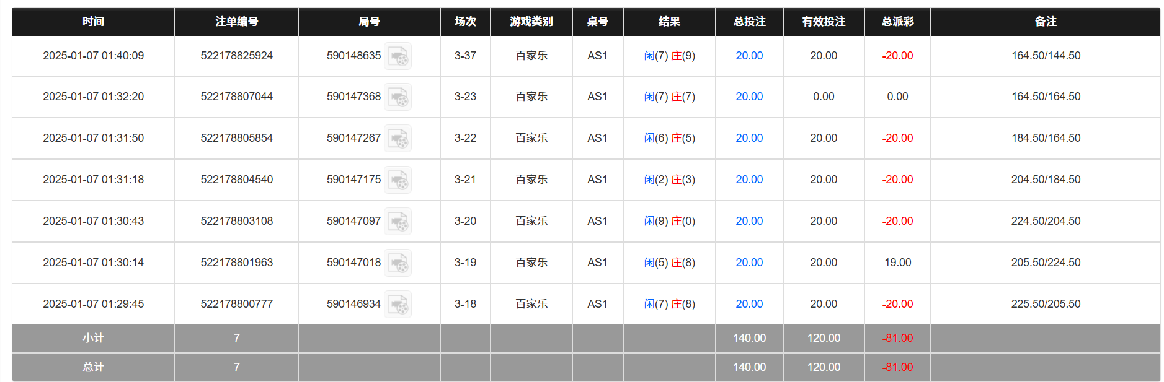Screen dimensions: 1164x382
Task: Click the 备注 column header
Action: pos(1046,22)
